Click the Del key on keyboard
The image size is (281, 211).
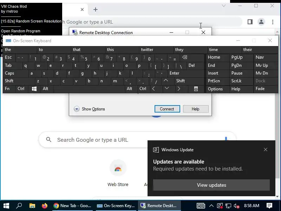pos(195,65)
